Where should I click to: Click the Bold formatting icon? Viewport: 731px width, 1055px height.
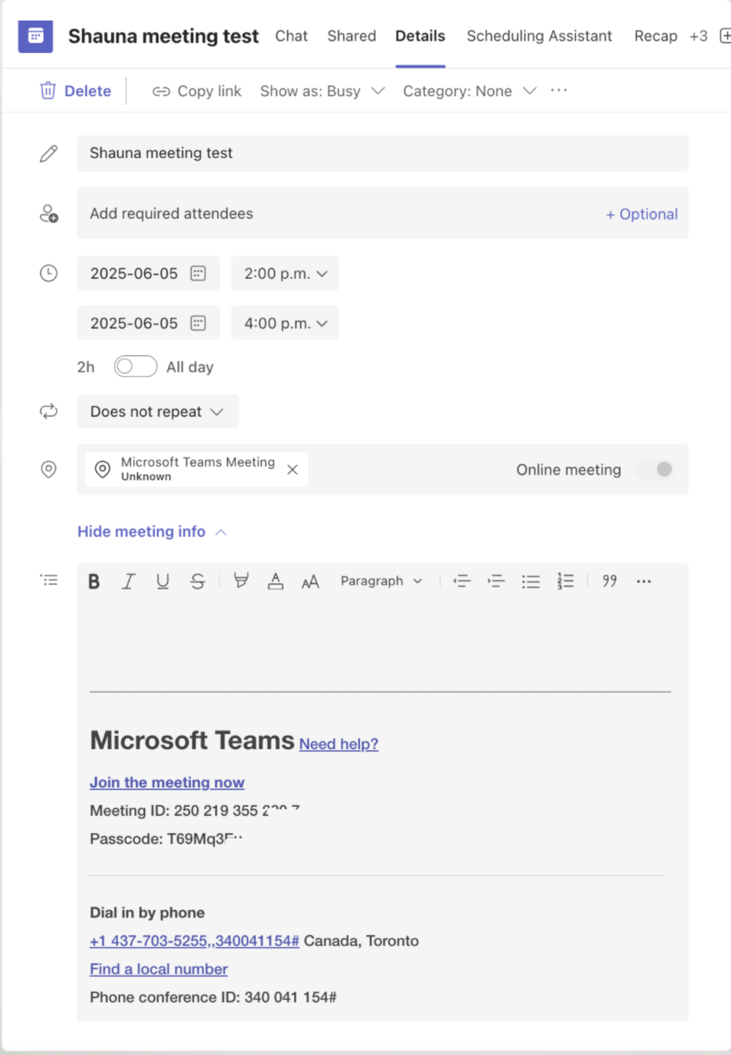tap(94, 581)
